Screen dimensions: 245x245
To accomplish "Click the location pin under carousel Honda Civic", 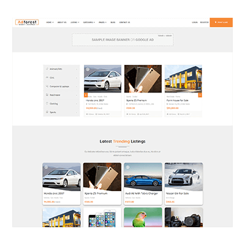I will coord(86,104).
